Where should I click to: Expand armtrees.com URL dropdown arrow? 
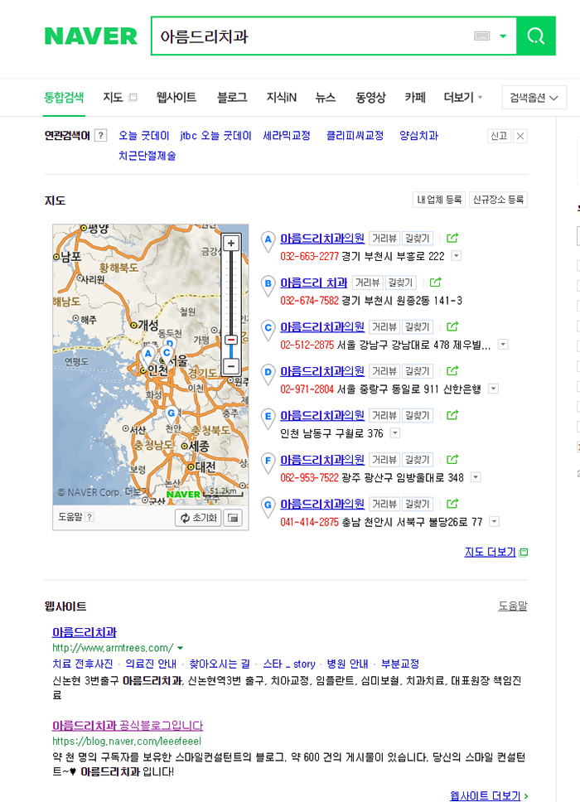point(180,648)
